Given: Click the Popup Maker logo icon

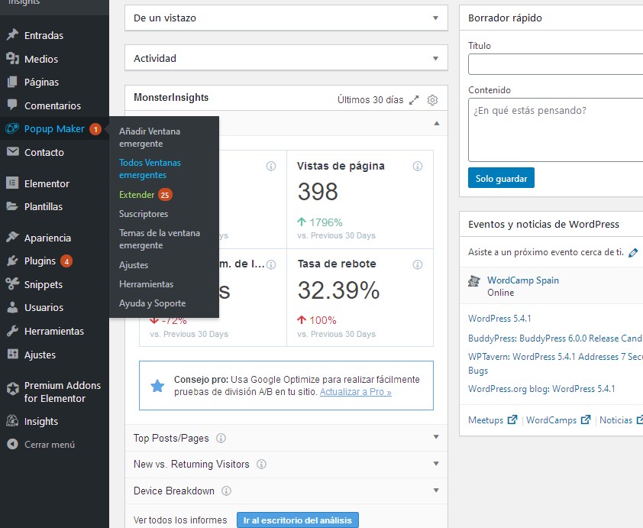Looking at the screenshot, I should point(13,128).
